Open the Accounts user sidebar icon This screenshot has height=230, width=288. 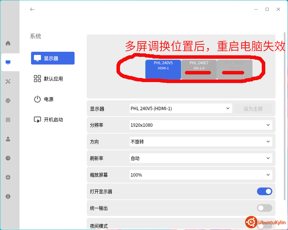8,139
